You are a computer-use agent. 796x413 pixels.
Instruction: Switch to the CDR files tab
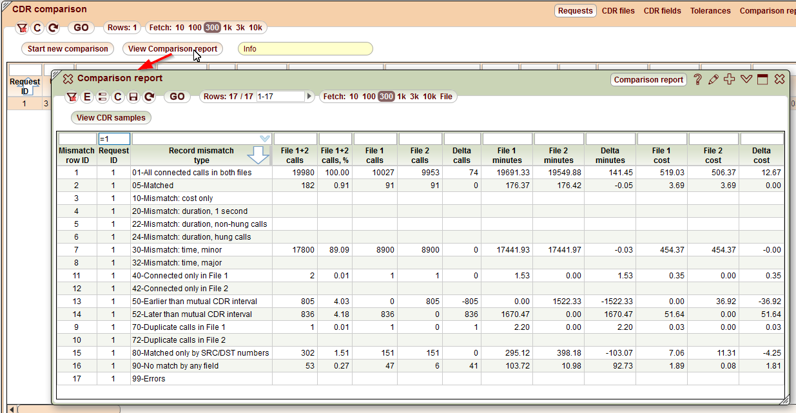618,11
